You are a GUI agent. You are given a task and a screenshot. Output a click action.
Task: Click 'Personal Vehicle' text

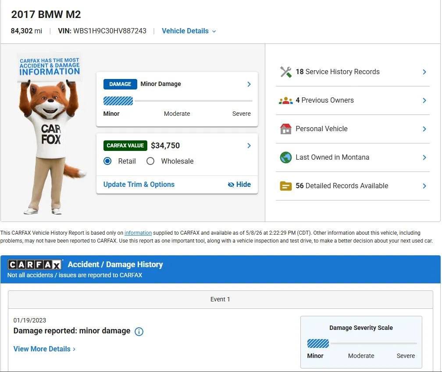click(322, 129)
